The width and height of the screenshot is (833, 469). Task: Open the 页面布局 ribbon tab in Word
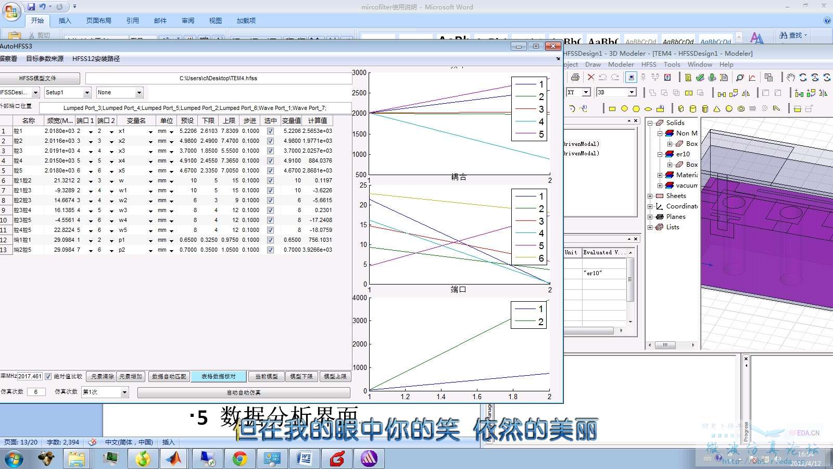tap(99, 21)
